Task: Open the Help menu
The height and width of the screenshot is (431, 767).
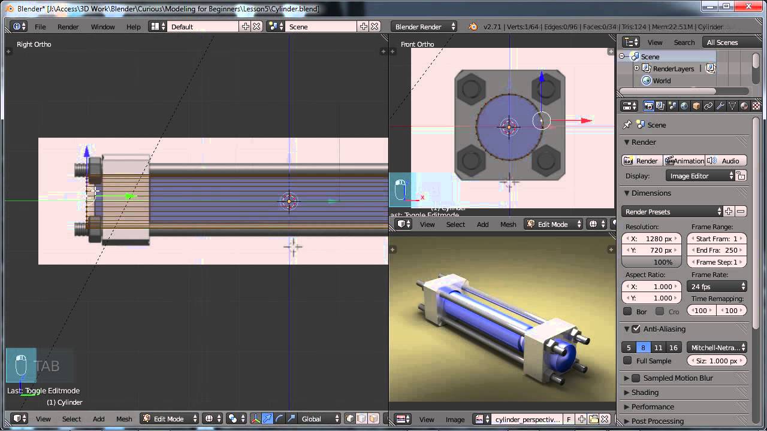Action: coord(134,27)
